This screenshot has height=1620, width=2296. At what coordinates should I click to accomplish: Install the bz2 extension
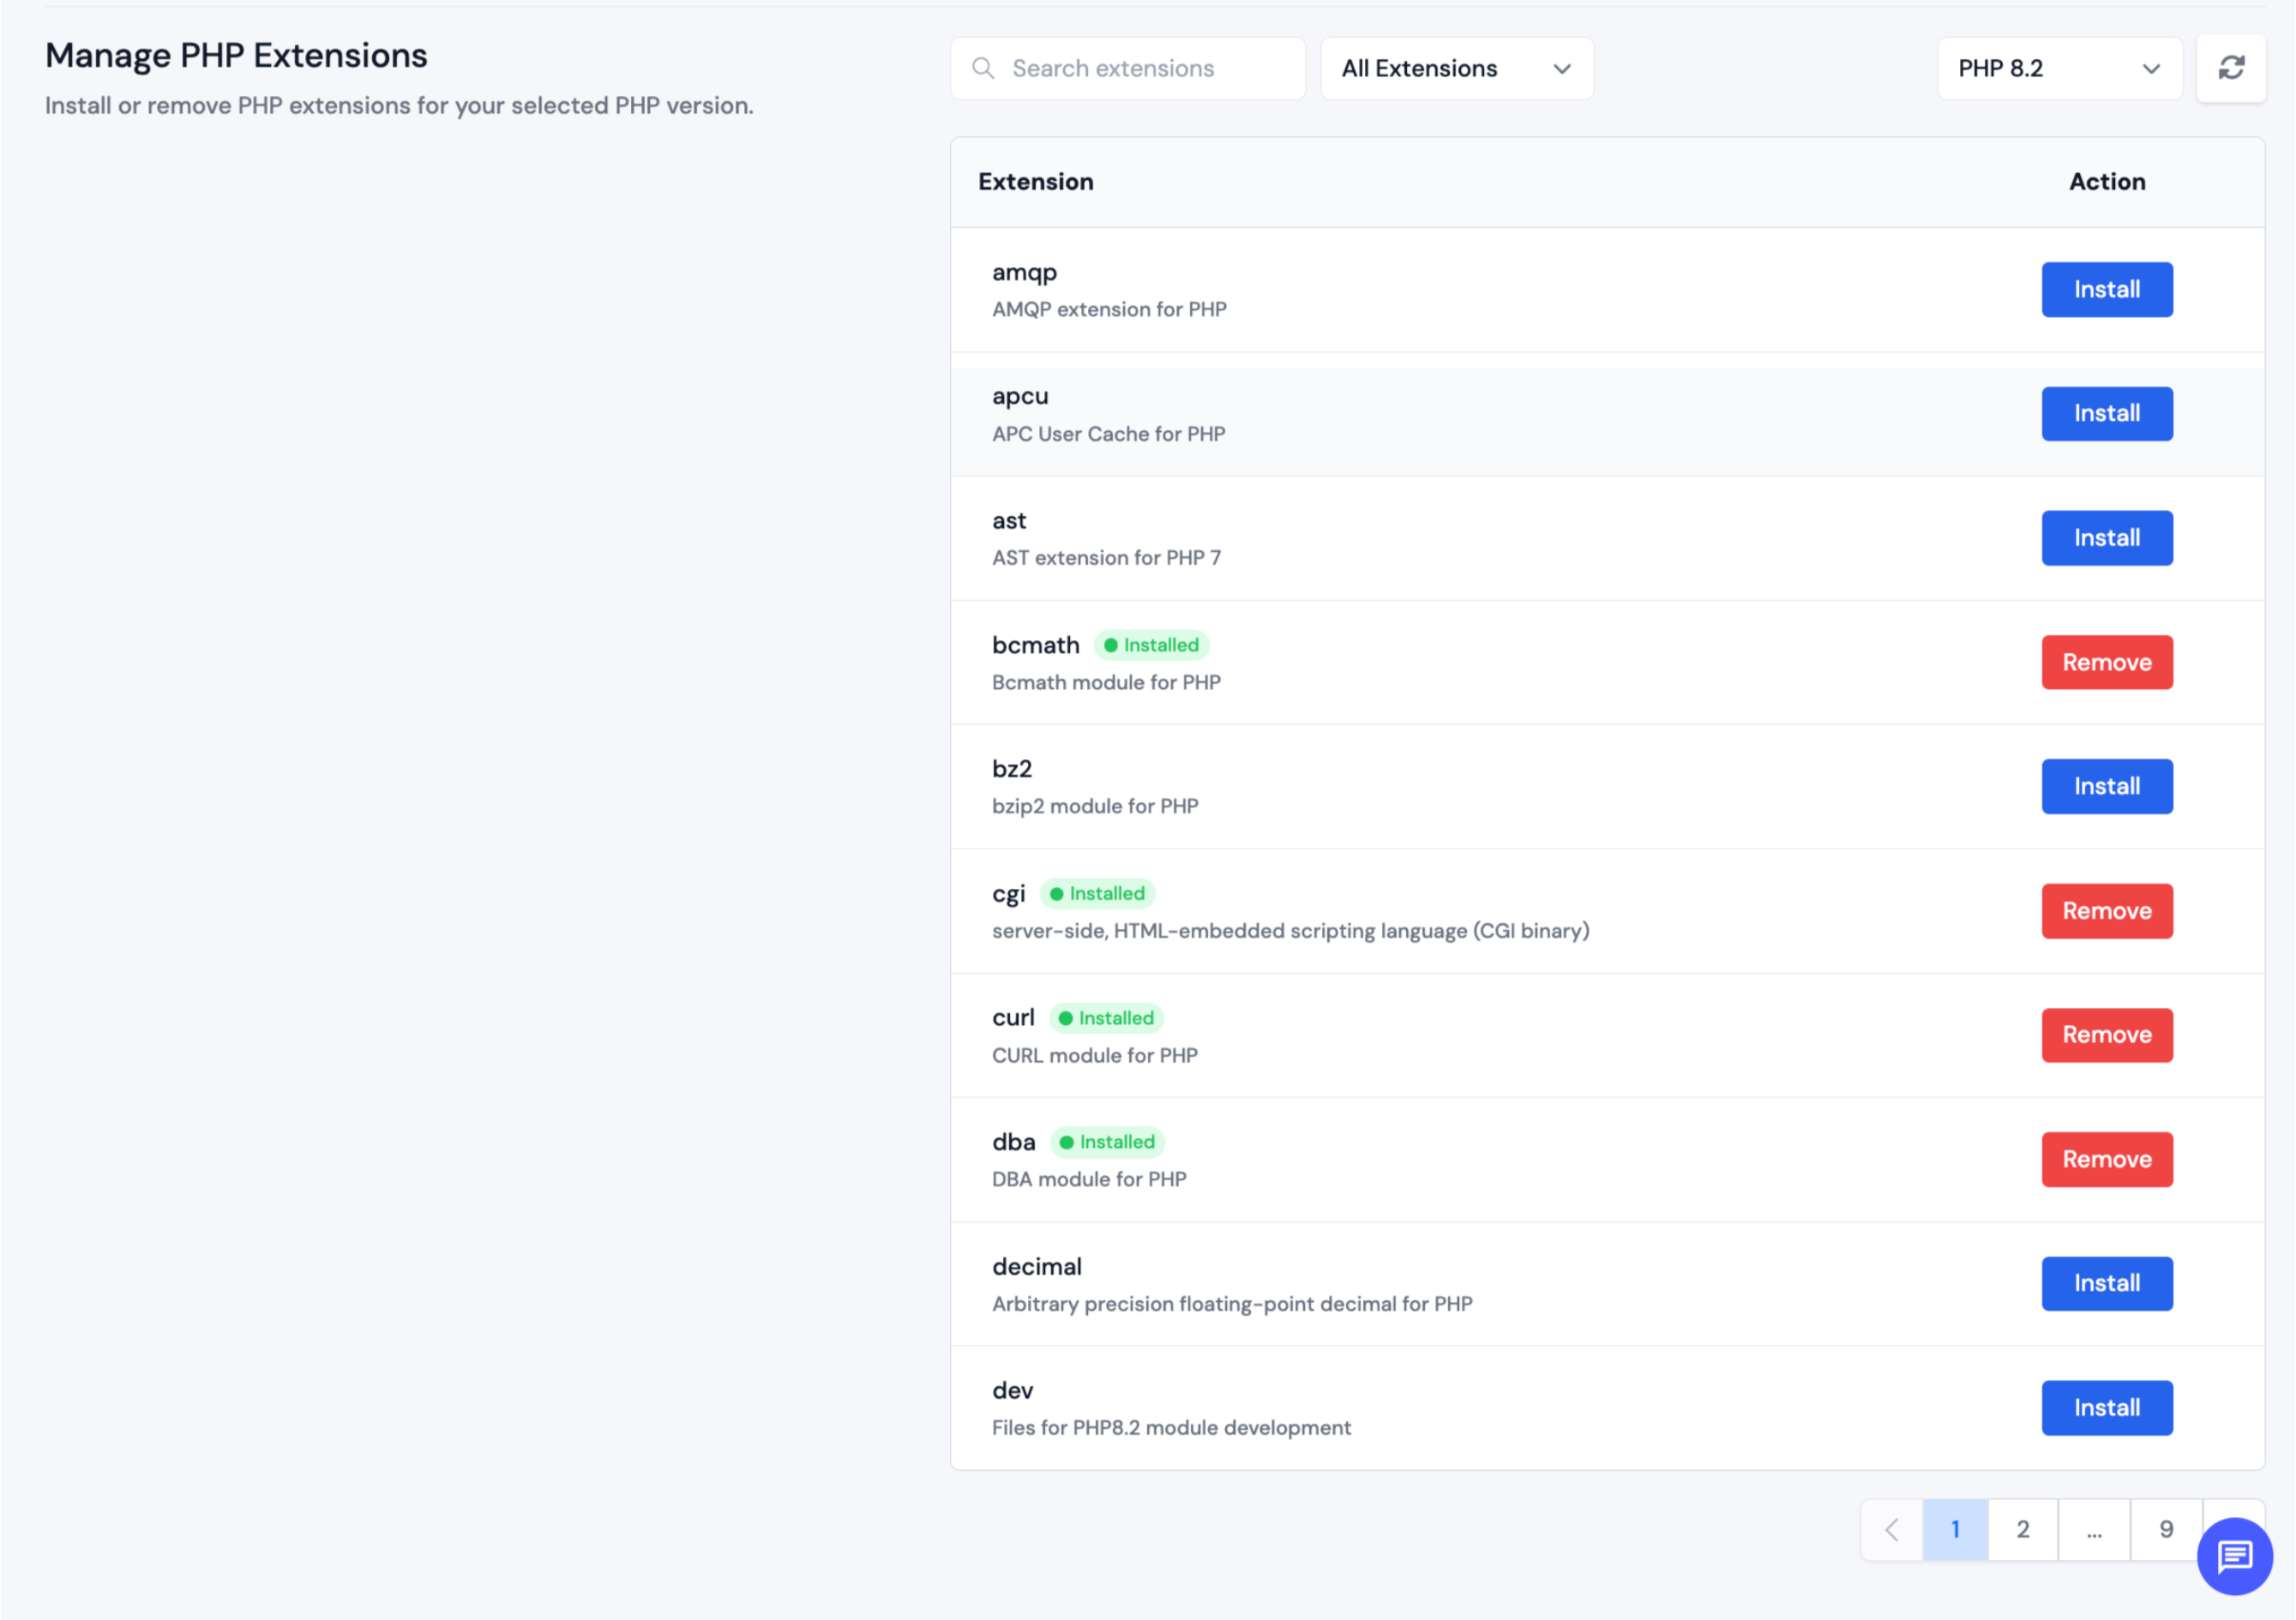2107,786
